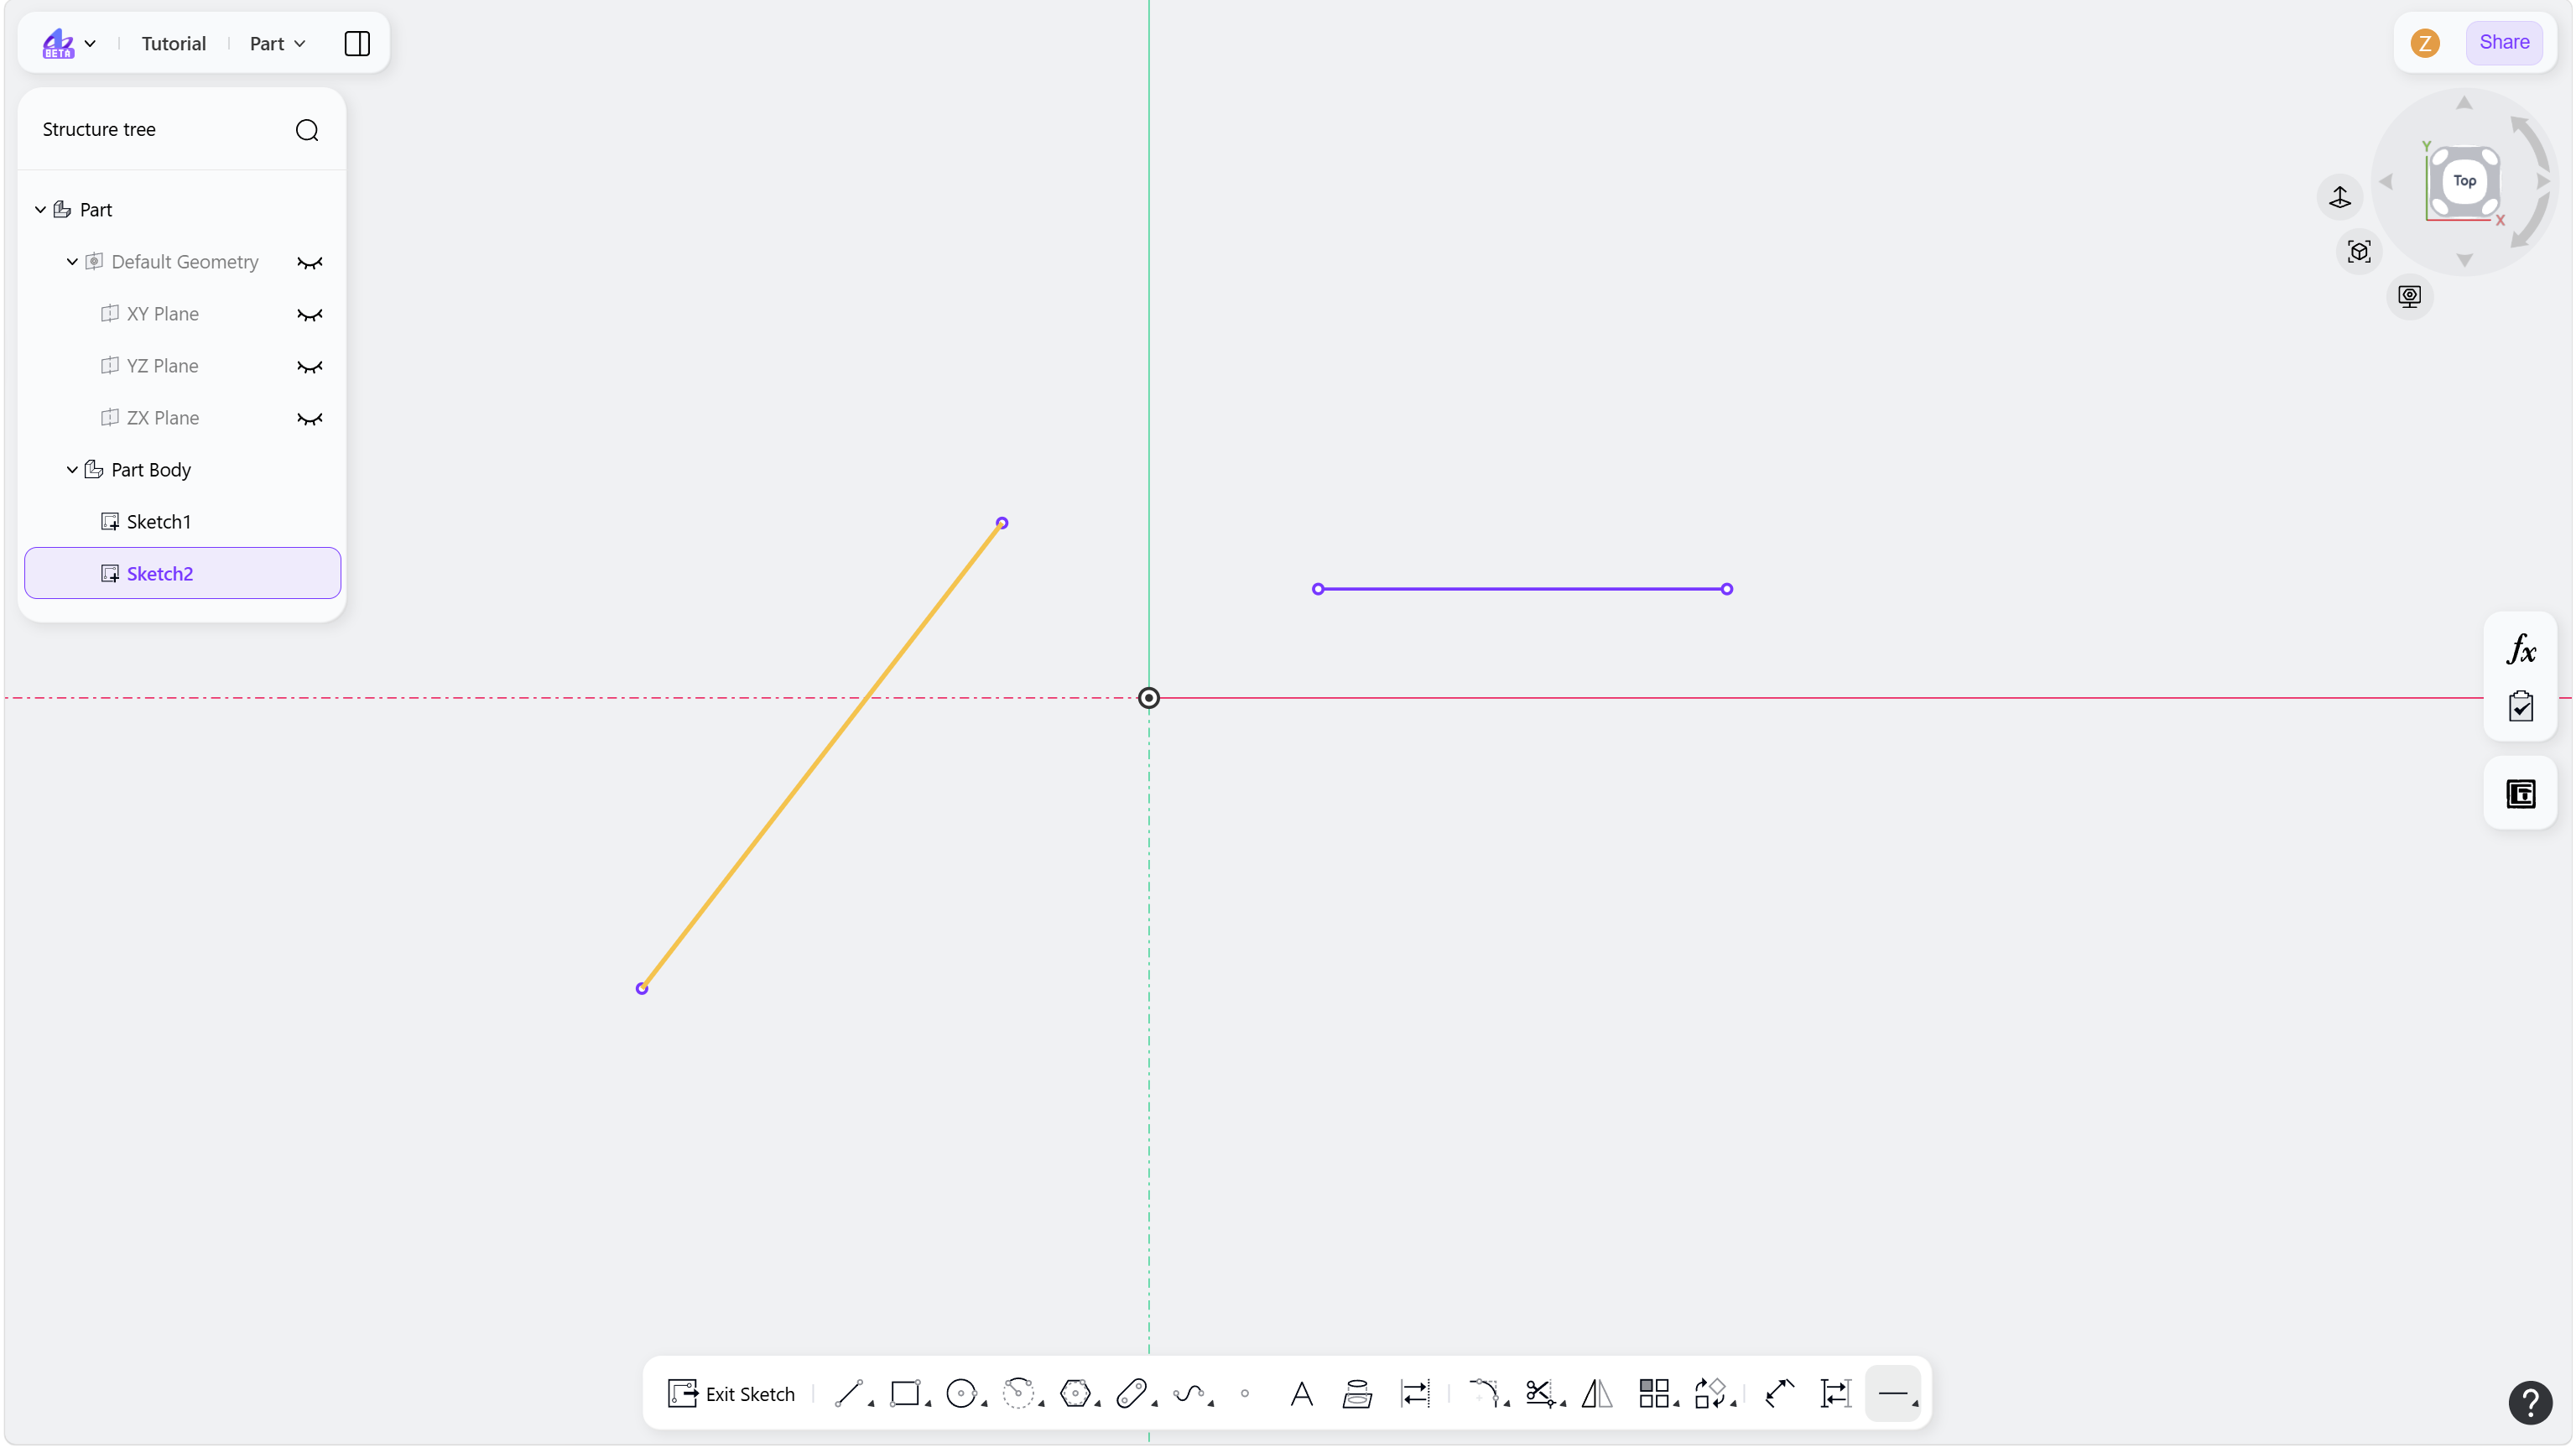Select the Transform rotate-move tool
The width and height of the screenshot is (2576, 1448).
pos(1710,1393)
